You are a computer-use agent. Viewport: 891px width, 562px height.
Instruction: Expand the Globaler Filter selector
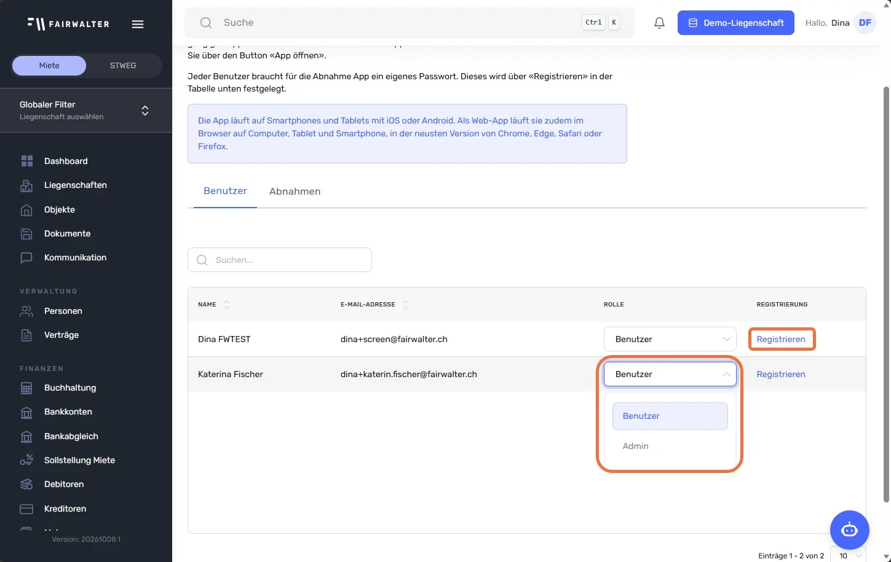[86, 111]
